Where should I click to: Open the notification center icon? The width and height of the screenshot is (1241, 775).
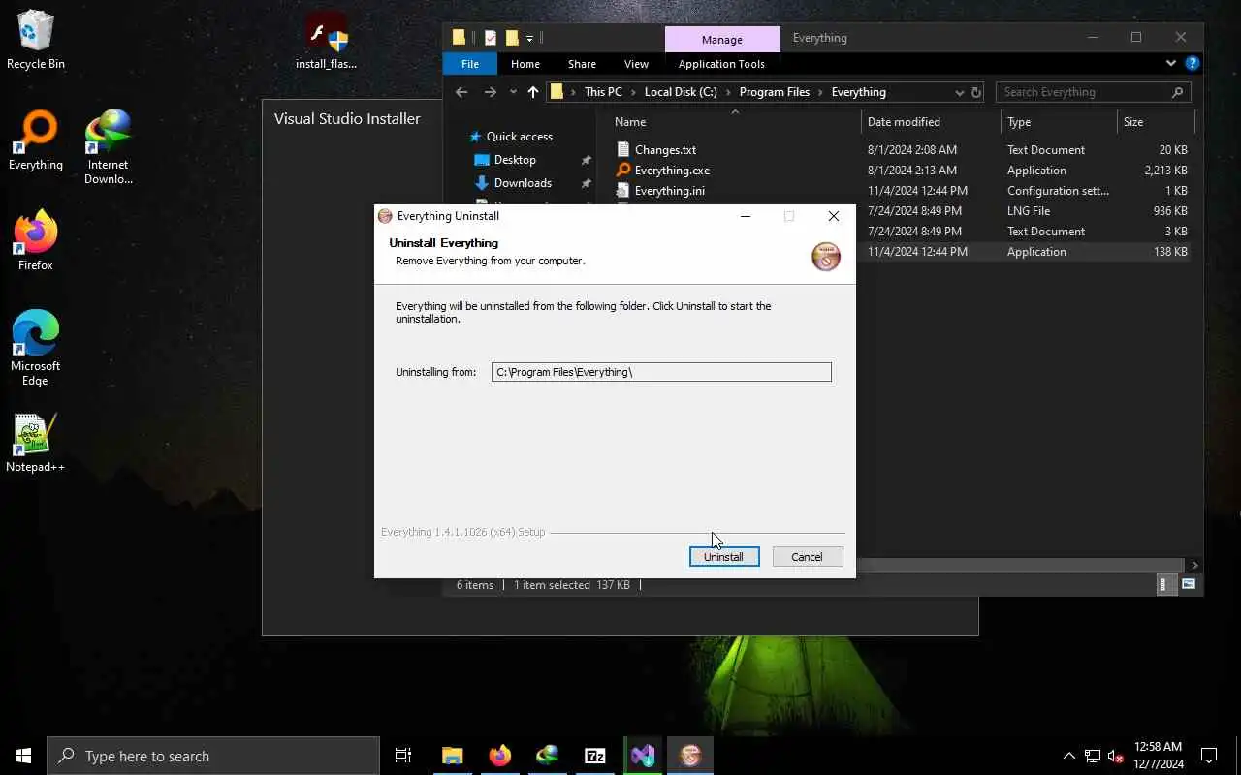click(1209, 756)
